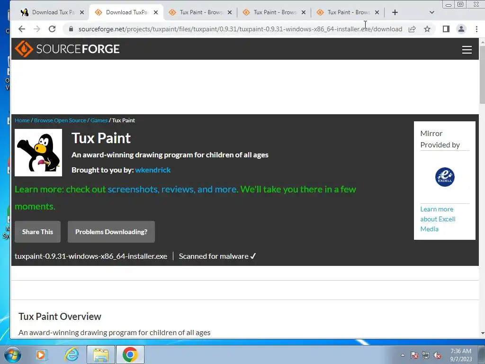485x364 pixels.
Task: Close the fourth Tux Paint - Browse tab
Action: 304,12
